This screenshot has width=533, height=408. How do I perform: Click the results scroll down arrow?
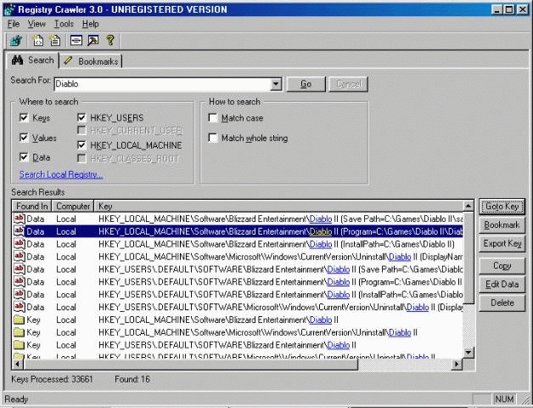(x=468, y=352)
